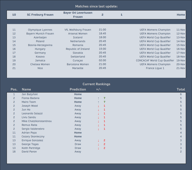Click the +/- column header
192x170 pixels.
(99, 89)
